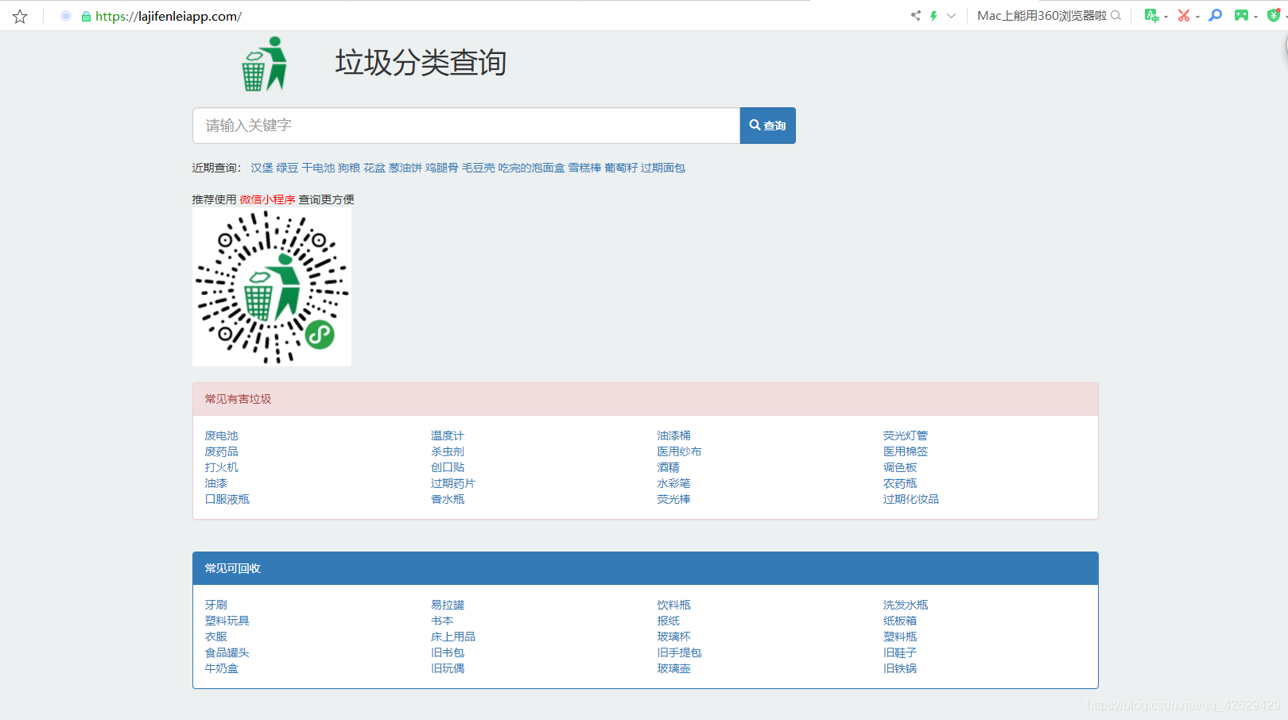Image resolution: width=1288 pixels, height=720 pixels.
Task: Open recent query 葱油饼
Action: tap(405, 168)
